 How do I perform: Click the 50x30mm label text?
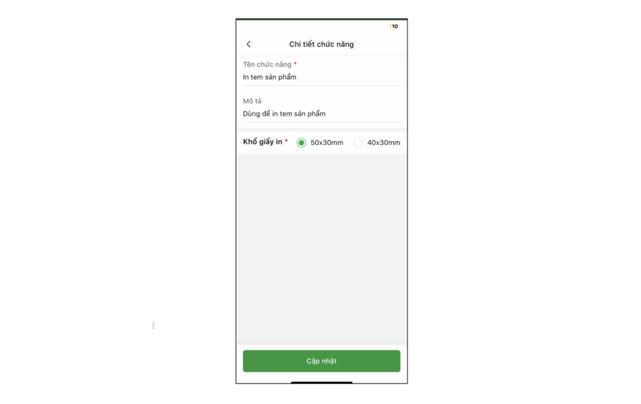tap(327, 143)
